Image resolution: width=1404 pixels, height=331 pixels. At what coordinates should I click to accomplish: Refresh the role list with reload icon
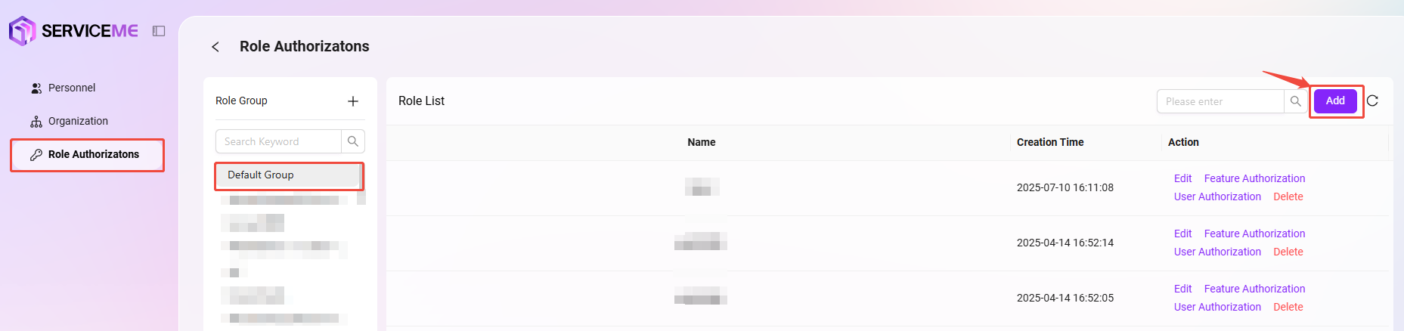pos(1373,101)
